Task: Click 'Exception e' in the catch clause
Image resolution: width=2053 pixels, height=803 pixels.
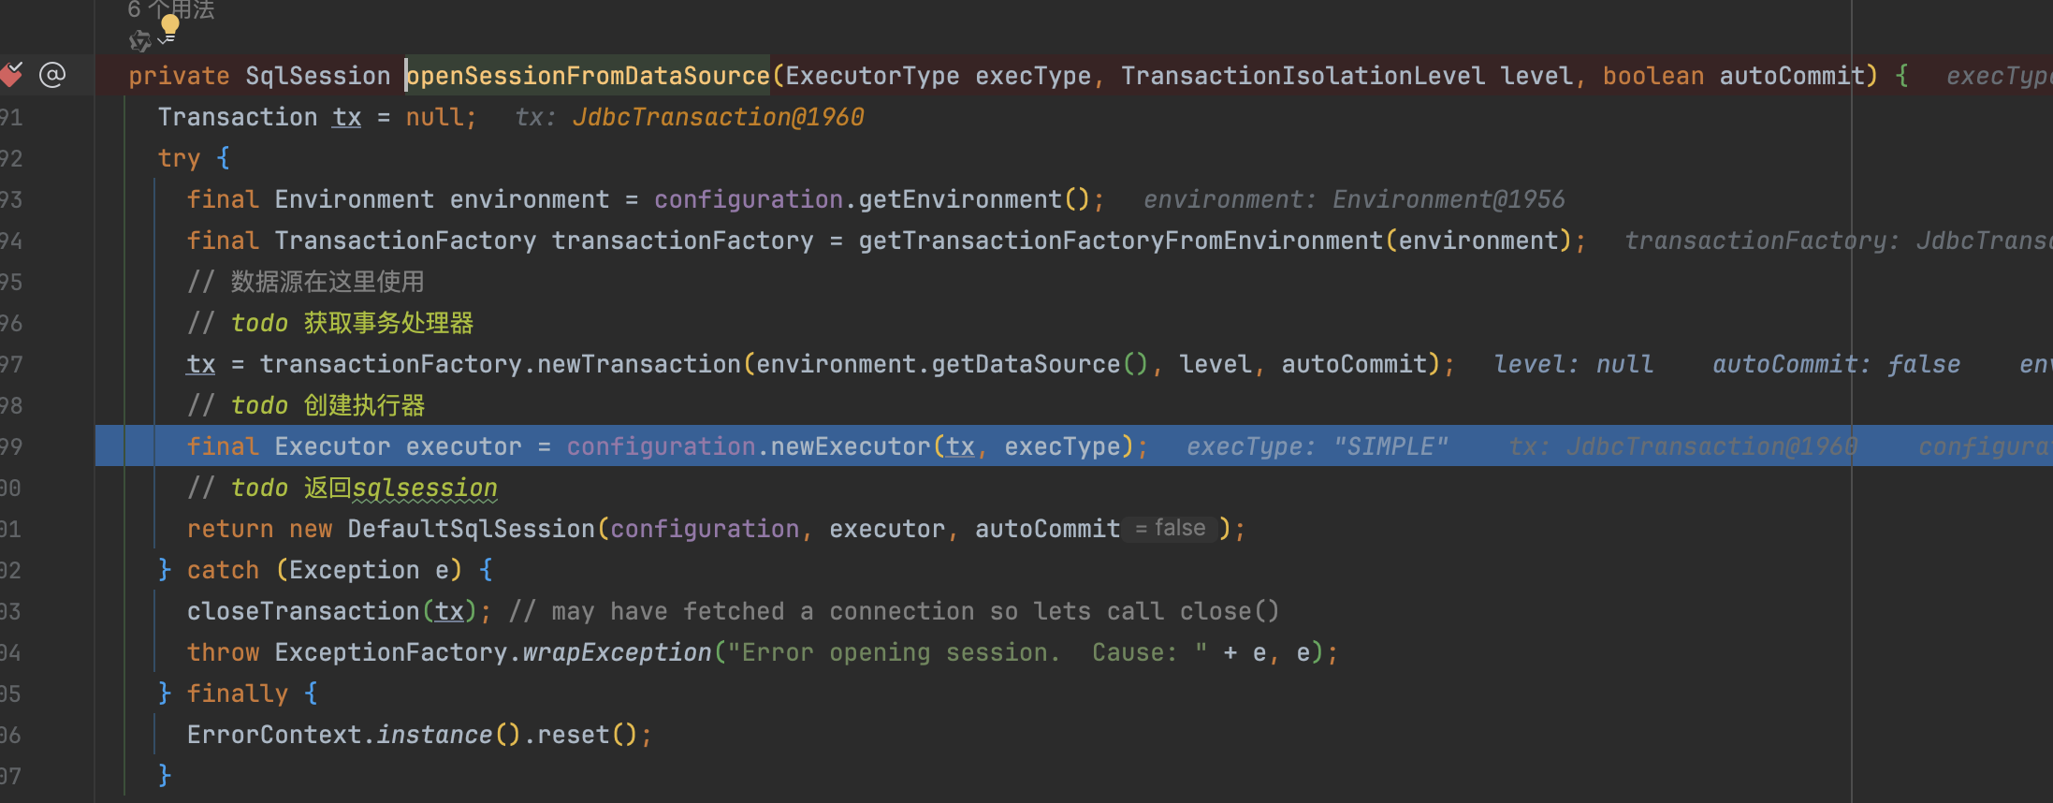Action: (x=369, y=570)
